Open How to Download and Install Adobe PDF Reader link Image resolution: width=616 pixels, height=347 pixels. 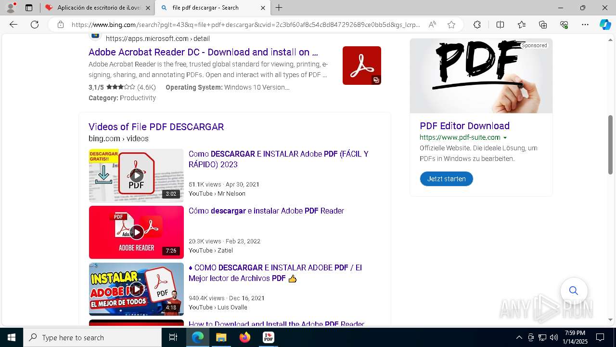(x=276, y=324)
